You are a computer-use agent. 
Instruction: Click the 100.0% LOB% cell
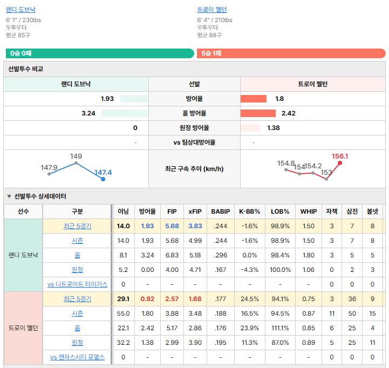tap(280, 270)
